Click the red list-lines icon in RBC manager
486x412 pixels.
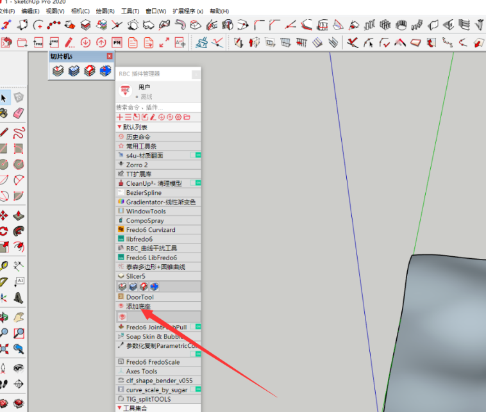tap(128, 117)
